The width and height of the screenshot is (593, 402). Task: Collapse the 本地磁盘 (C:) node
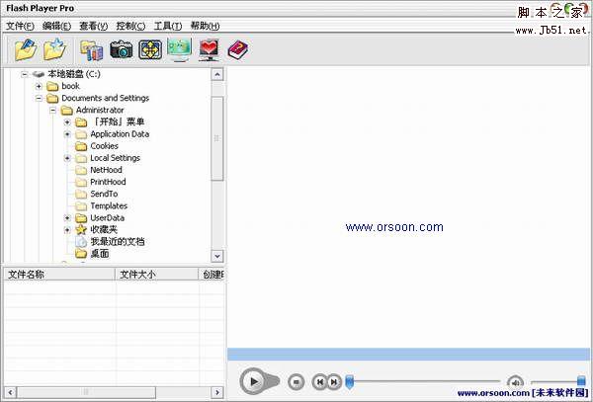click(25, 74)
